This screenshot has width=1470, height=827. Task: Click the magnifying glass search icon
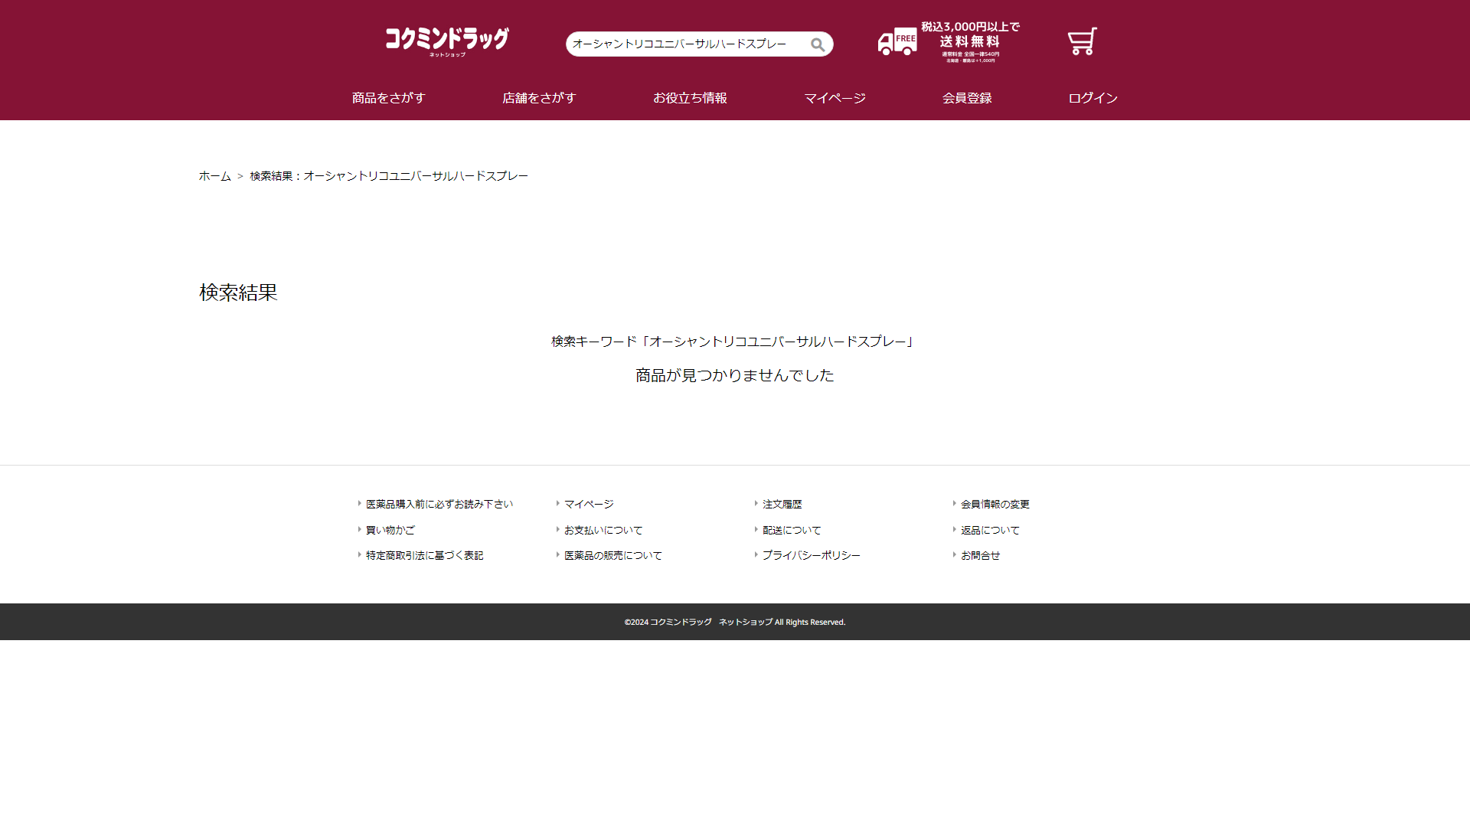[818, 44]
